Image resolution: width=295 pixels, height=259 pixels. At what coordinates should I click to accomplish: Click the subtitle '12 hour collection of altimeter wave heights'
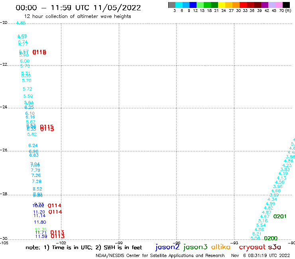click(x=77, y=16)
